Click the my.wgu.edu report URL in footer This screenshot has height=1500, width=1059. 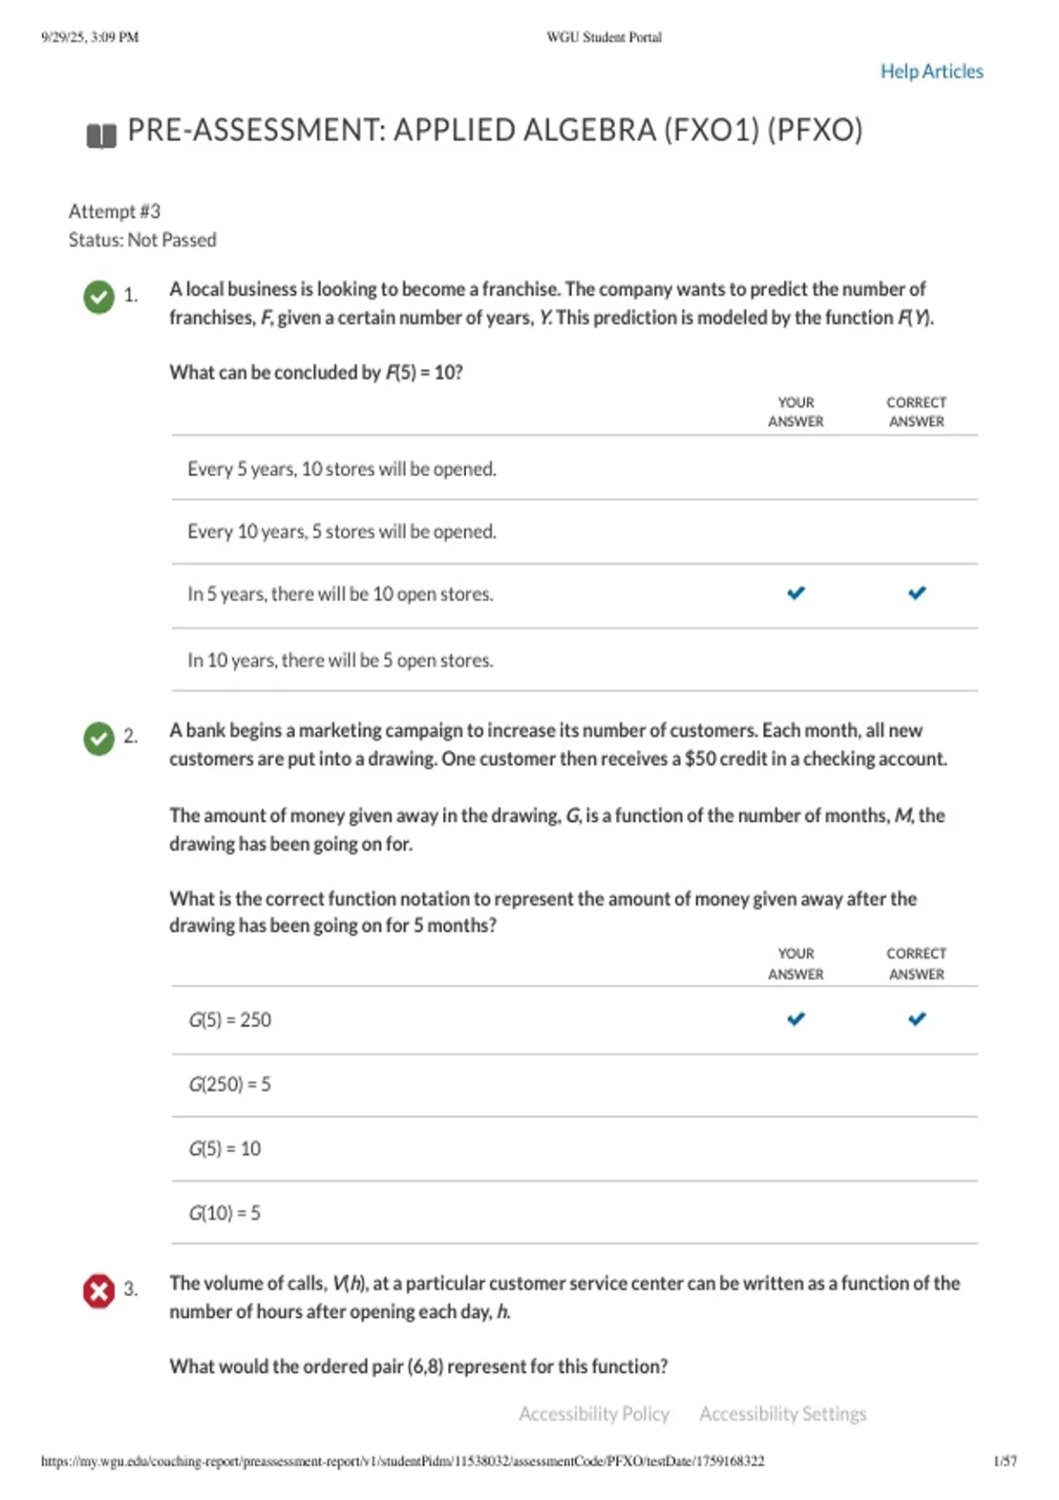coord(402,1461)
